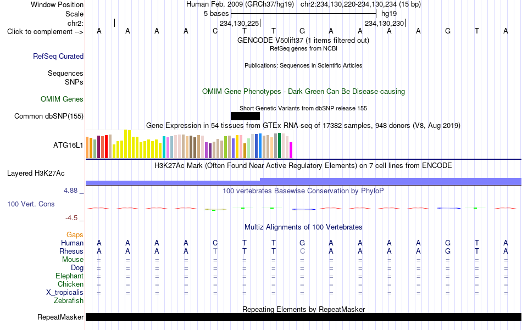The width and height of the screenshot is (522, 330).
Task: Select the Common dbSNP(155) track label
Action: 49,116
